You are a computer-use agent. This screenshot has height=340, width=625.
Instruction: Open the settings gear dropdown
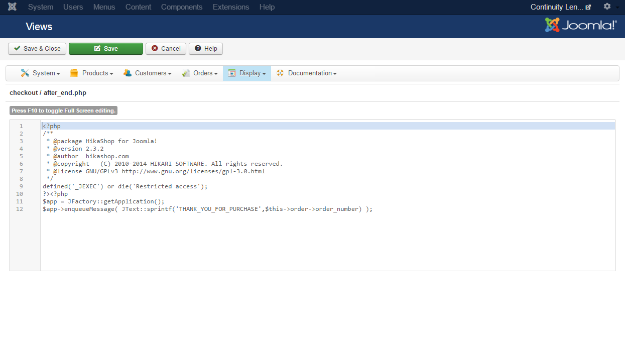tap(610, 7)
